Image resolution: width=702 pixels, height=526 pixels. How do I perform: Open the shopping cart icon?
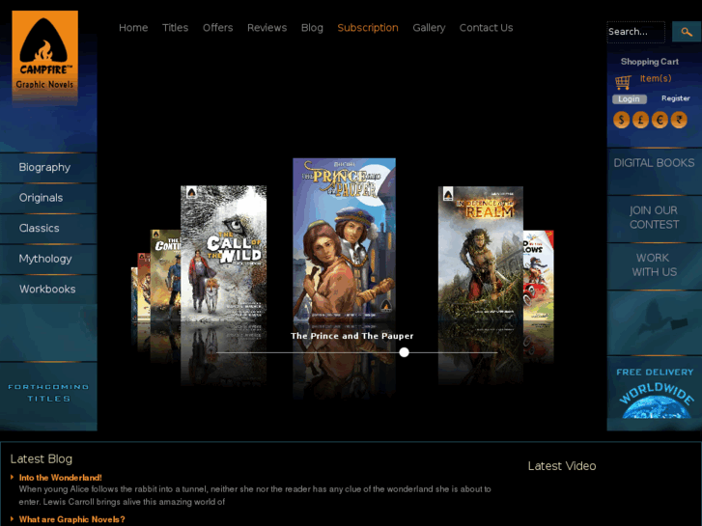(x=623, y=81)
